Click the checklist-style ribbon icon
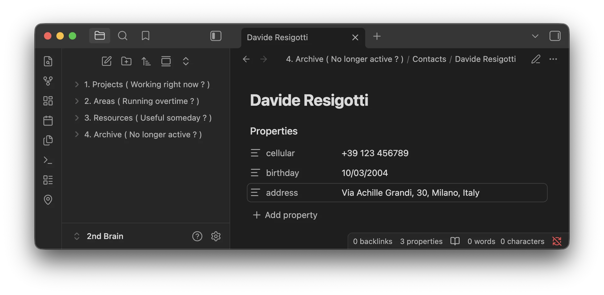 48,180
